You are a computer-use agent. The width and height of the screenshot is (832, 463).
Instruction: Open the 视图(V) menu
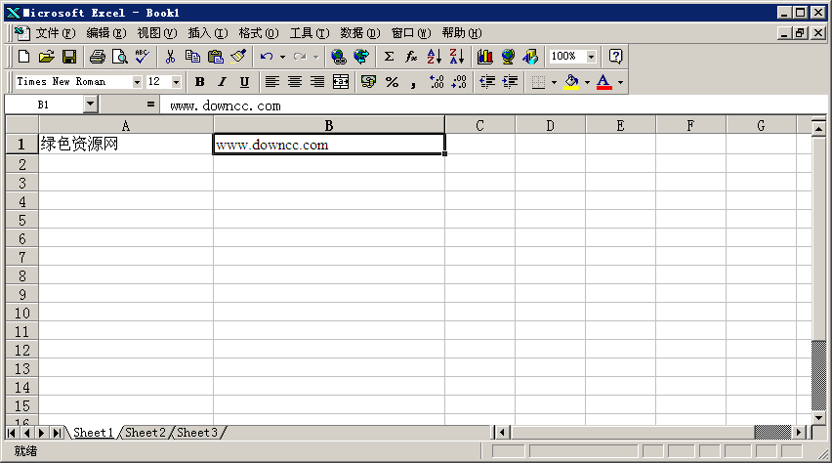pos(157,33)
